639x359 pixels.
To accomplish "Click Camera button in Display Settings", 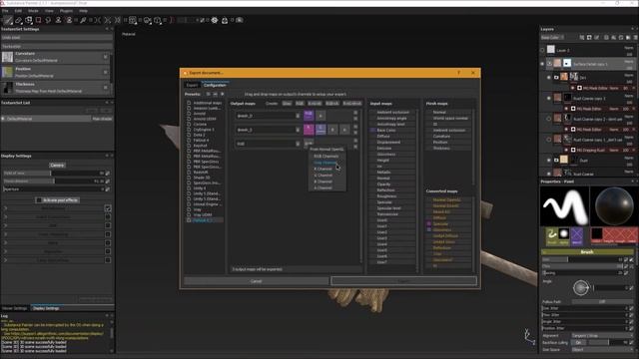I will (57, 166).
